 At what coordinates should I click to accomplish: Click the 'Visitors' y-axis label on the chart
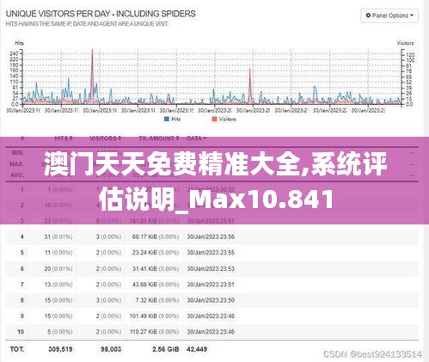pos(405,43)
